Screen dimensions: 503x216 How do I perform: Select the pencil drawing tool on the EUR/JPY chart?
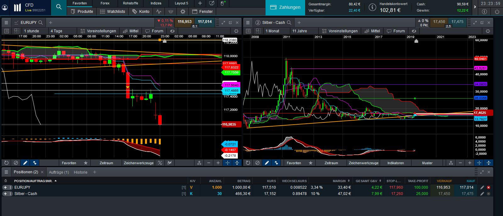point(25,163)
